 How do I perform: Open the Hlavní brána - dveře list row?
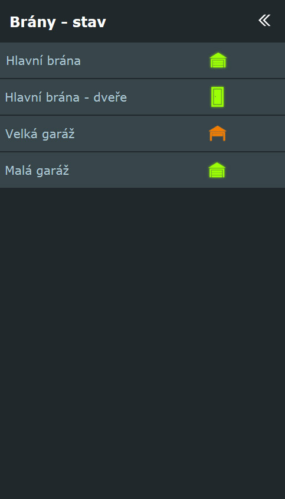(x=143, y=97)
